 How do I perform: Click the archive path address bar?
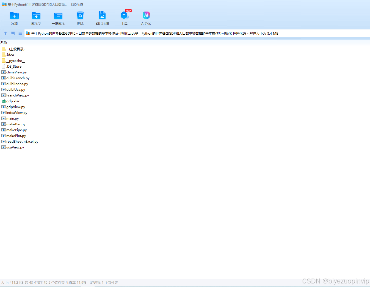[x=197, y=33]
